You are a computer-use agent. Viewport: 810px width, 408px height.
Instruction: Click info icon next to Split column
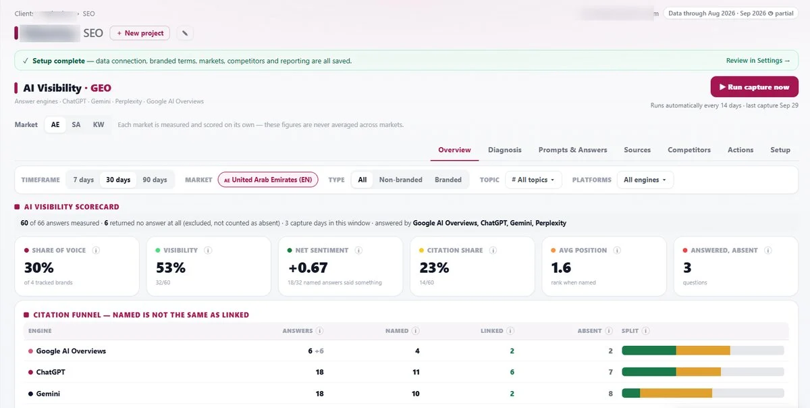coord(646,331)
